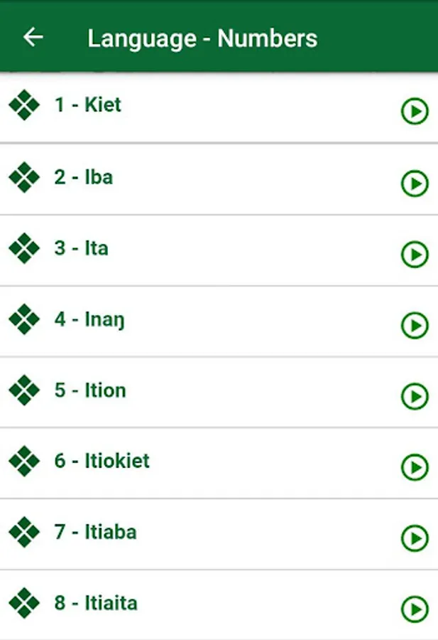Click the Language - Numbers title

point(202,39)
